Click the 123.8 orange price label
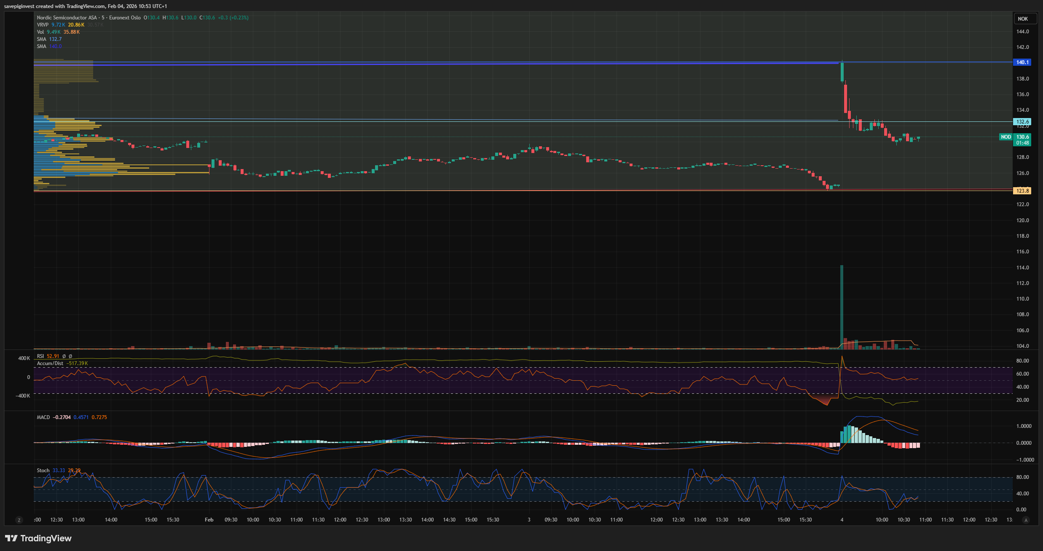This screenshot has height=551, width=1043. 1022,191
